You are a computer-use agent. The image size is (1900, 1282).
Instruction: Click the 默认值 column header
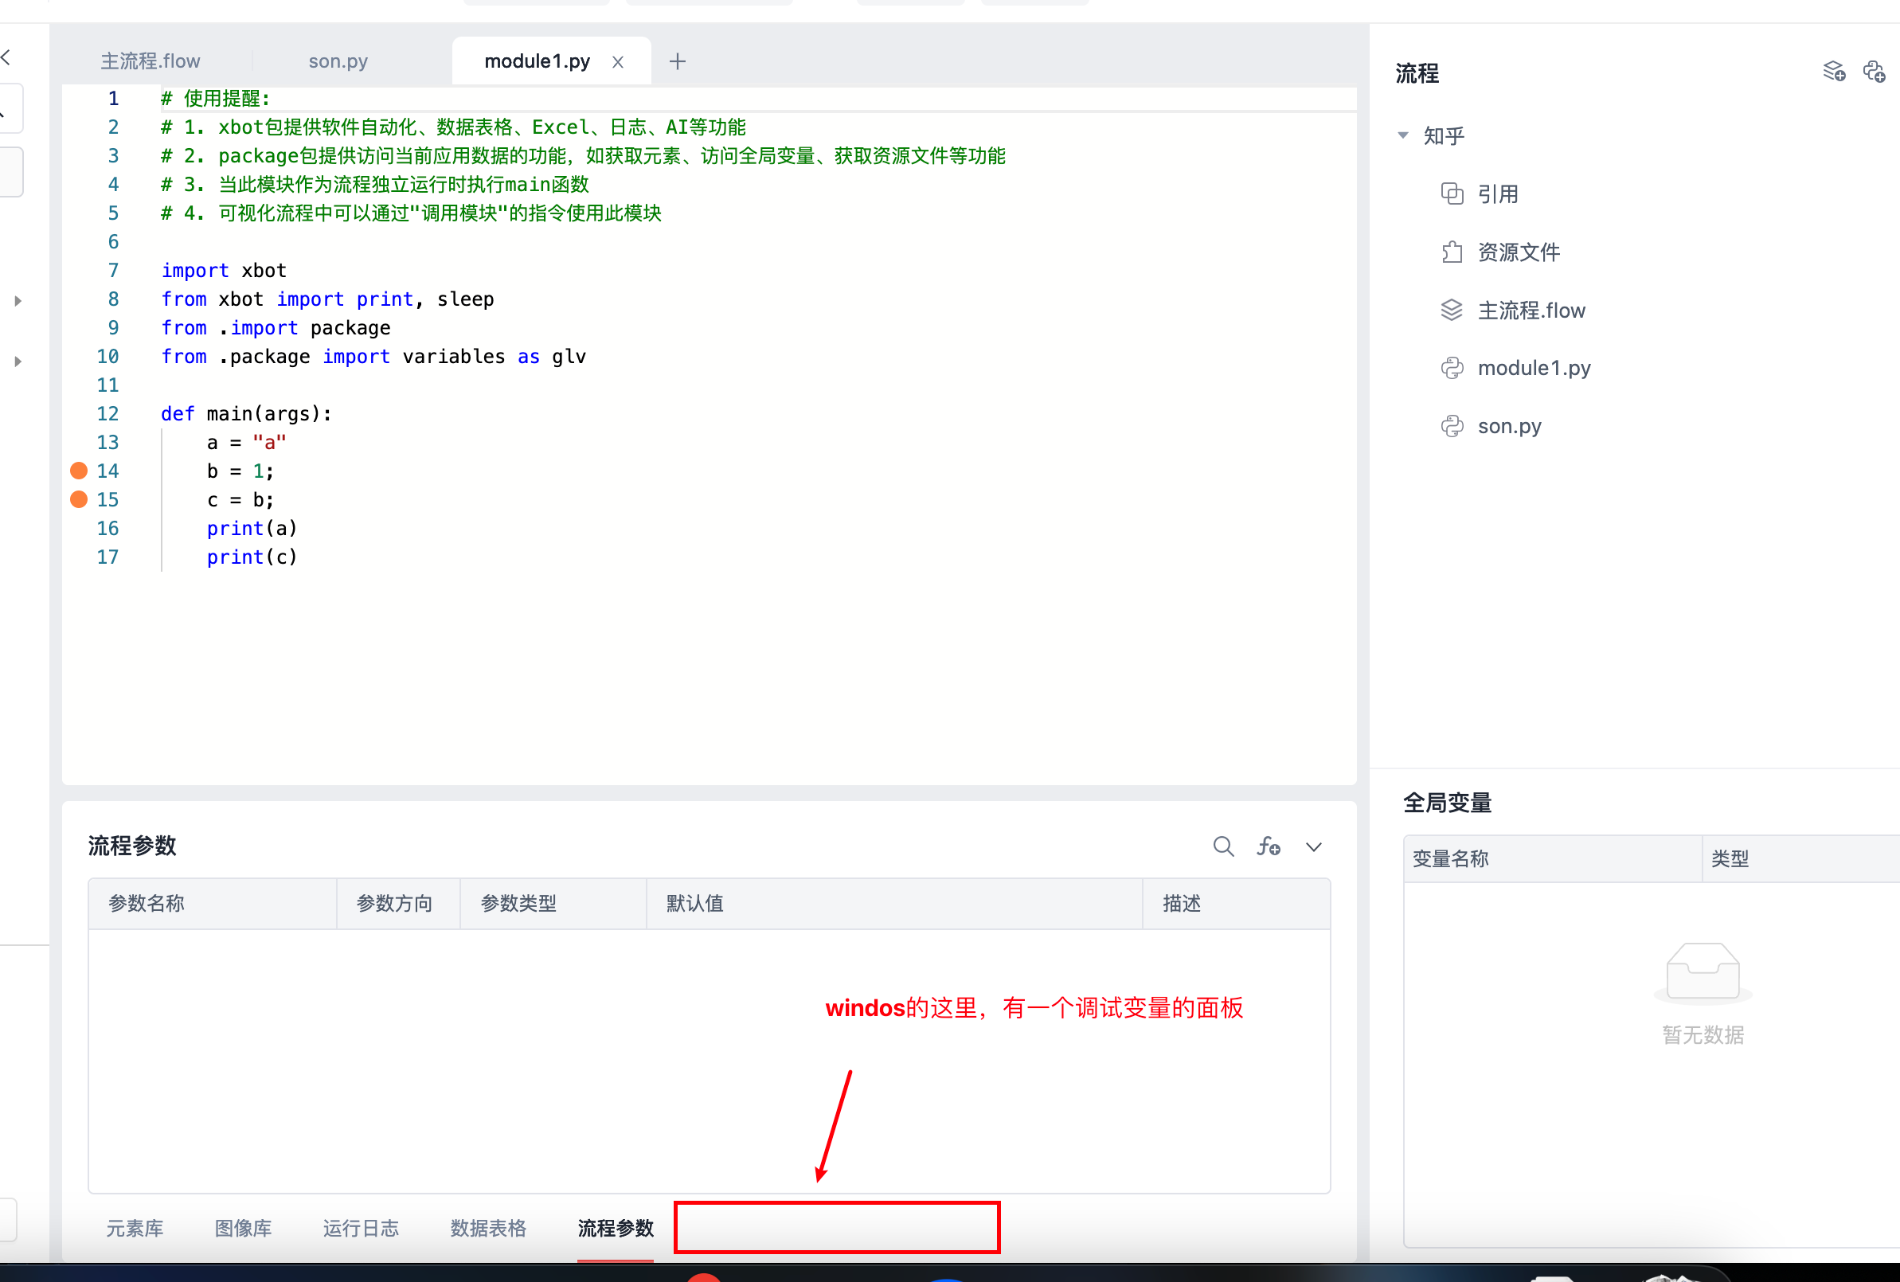694,904
